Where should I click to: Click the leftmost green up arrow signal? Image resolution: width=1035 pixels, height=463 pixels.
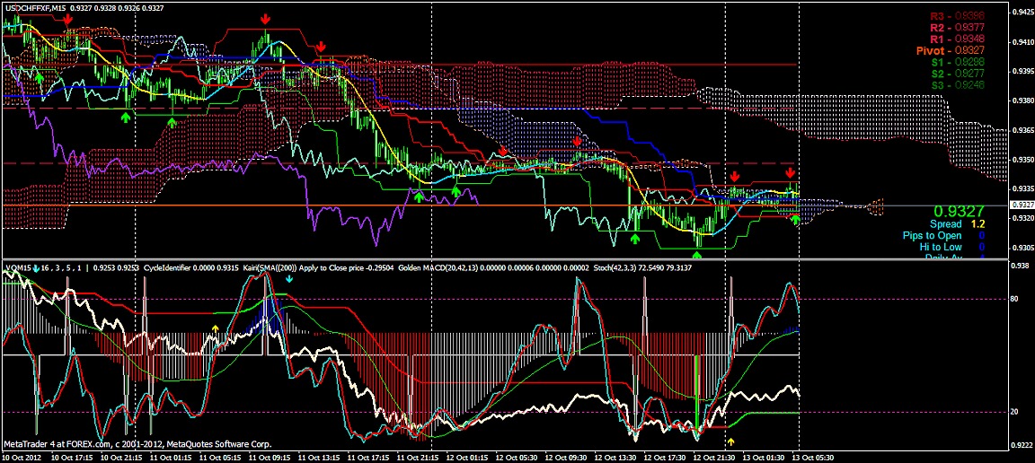point(39,80)
